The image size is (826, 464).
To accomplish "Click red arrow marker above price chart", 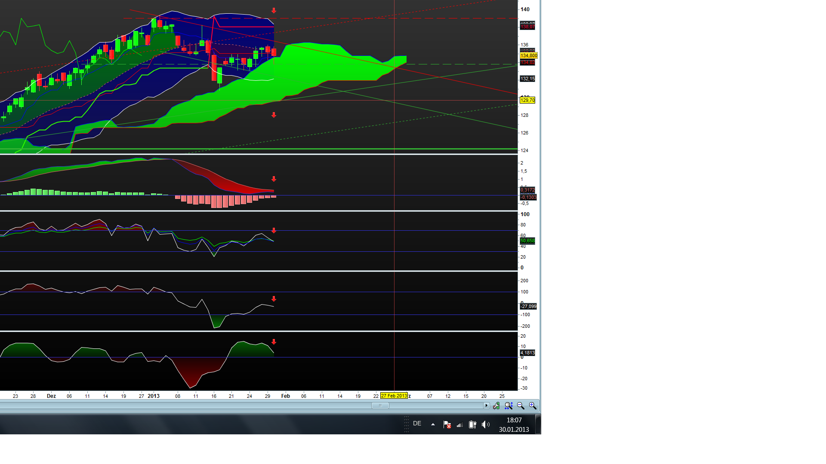I will click(274, 10).
